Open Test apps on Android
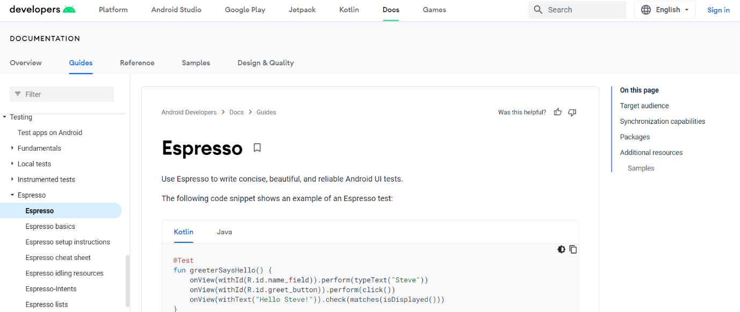Viewport: 740px width, 312px height. (x=50, y=132)
